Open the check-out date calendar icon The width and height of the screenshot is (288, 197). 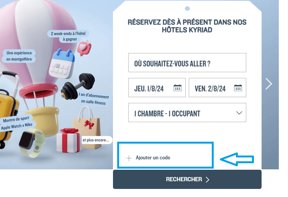point(238,88)
